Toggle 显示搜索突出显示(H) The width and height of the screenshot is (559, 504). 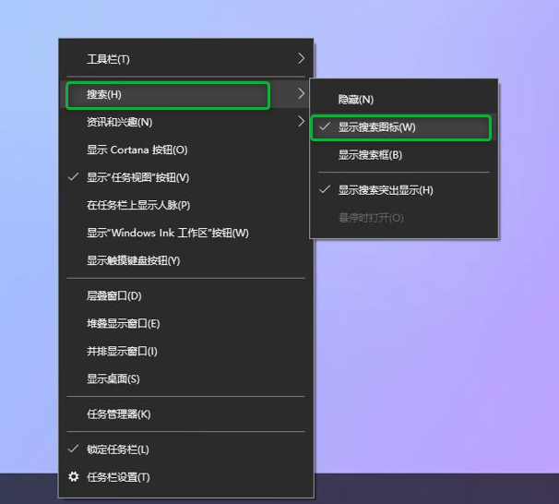click(x=403, y=190)
